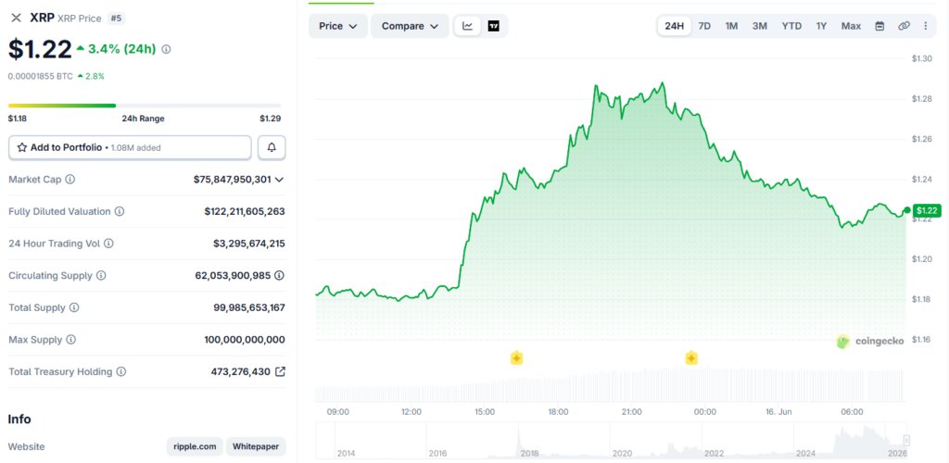Click the $122,211,605,263 valuation value
This screenshot has width=949, height=463.
pyautogui.click(x=245, y=211)
